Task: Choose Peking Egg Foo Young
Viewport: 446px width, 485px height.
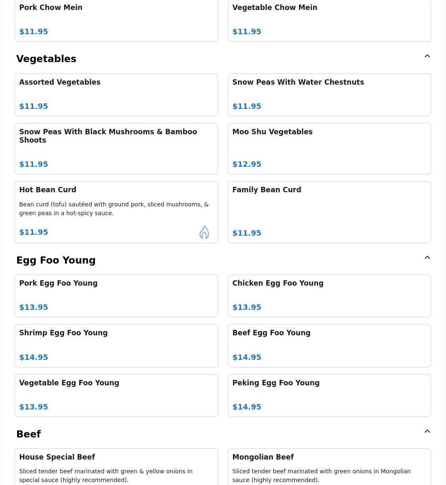Action: coord(329,396)
